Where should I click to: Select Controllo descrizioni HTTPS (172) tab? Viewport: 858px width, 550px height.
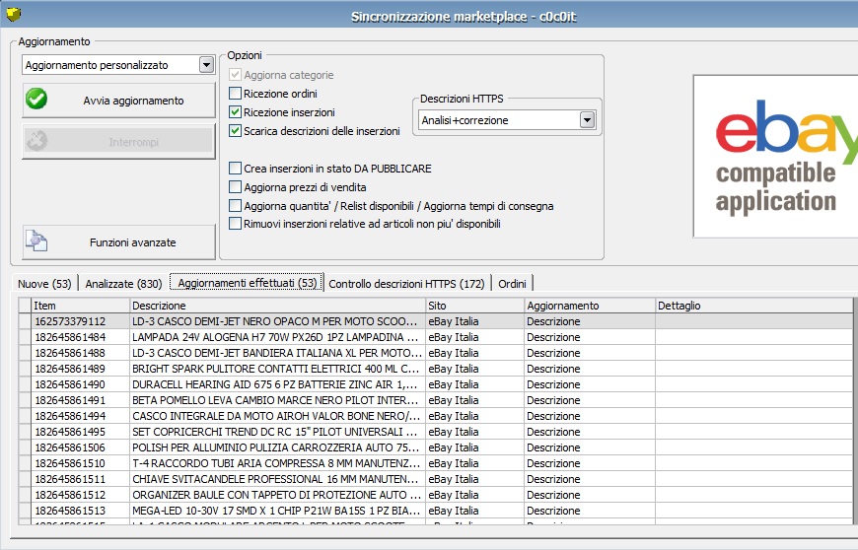(406, 284)
